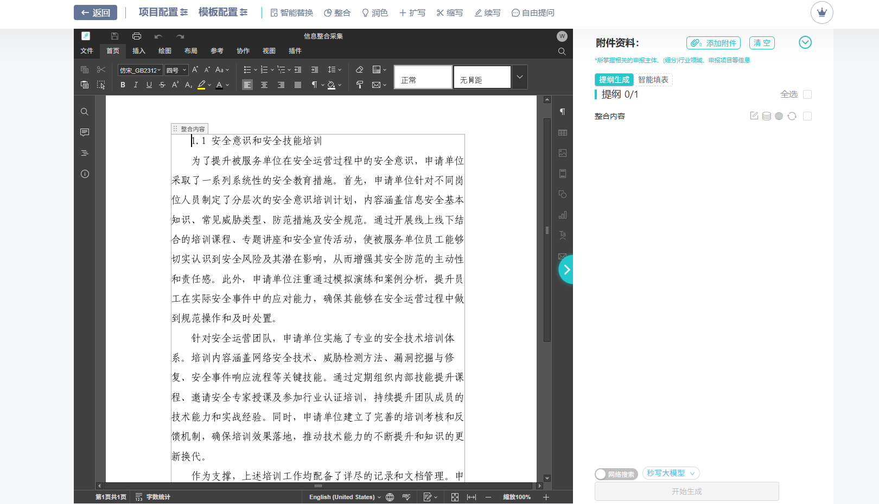Apply underline formatting
This screenshot has width=879, height=504.
(x=149, y=85)
